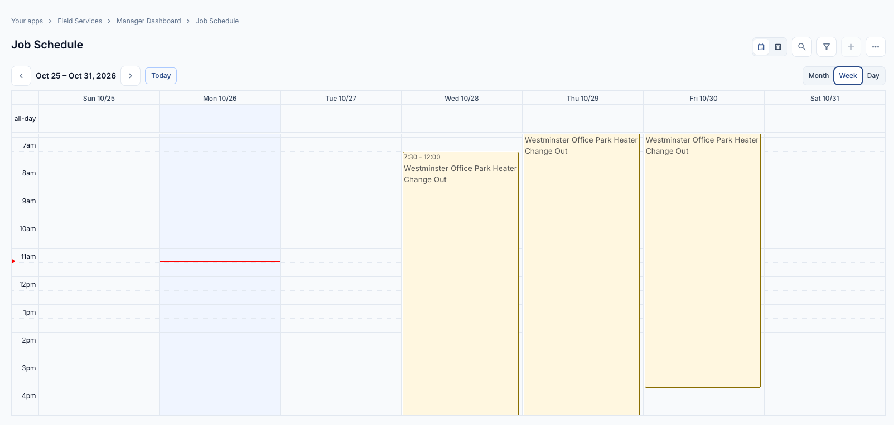Open Manager Dashboard breadcrumb

click(x=149, y=21)
